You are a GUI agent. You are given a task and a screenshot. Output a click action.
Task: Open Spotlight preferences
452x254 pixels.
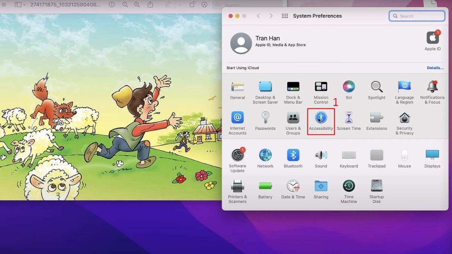coord(377,90)
